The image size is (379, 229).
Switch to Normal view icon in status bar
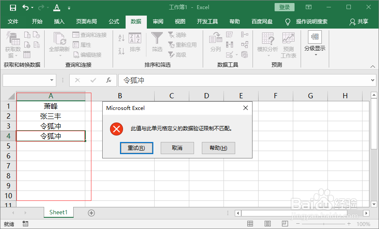250,224
